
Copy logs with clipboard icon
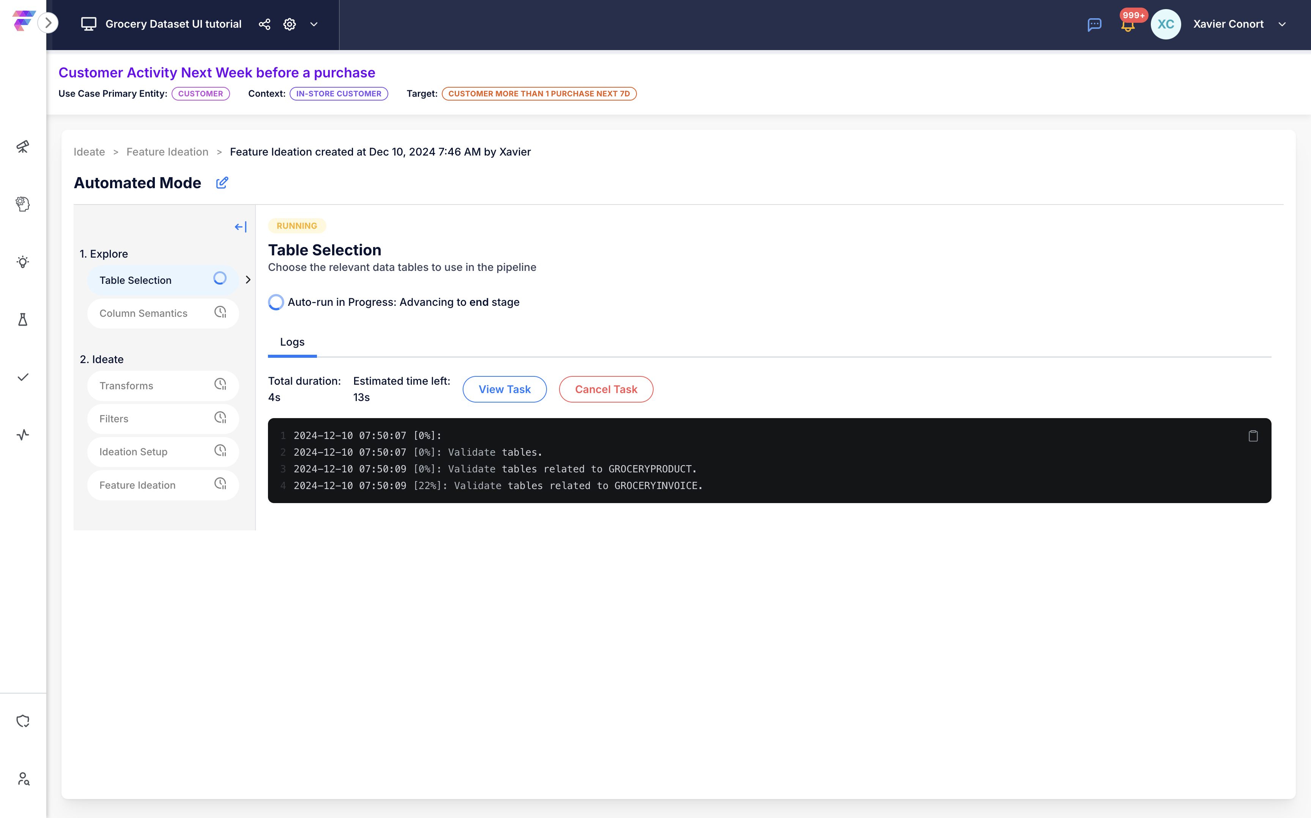(1253, 436)
